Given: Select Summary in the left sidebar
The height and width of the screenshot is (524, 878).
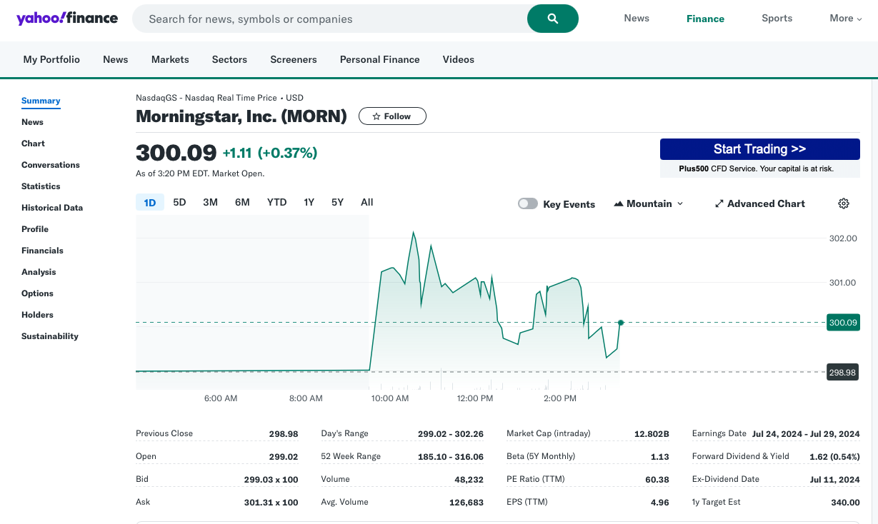Looking at the screenshot, I should (41, 101).
